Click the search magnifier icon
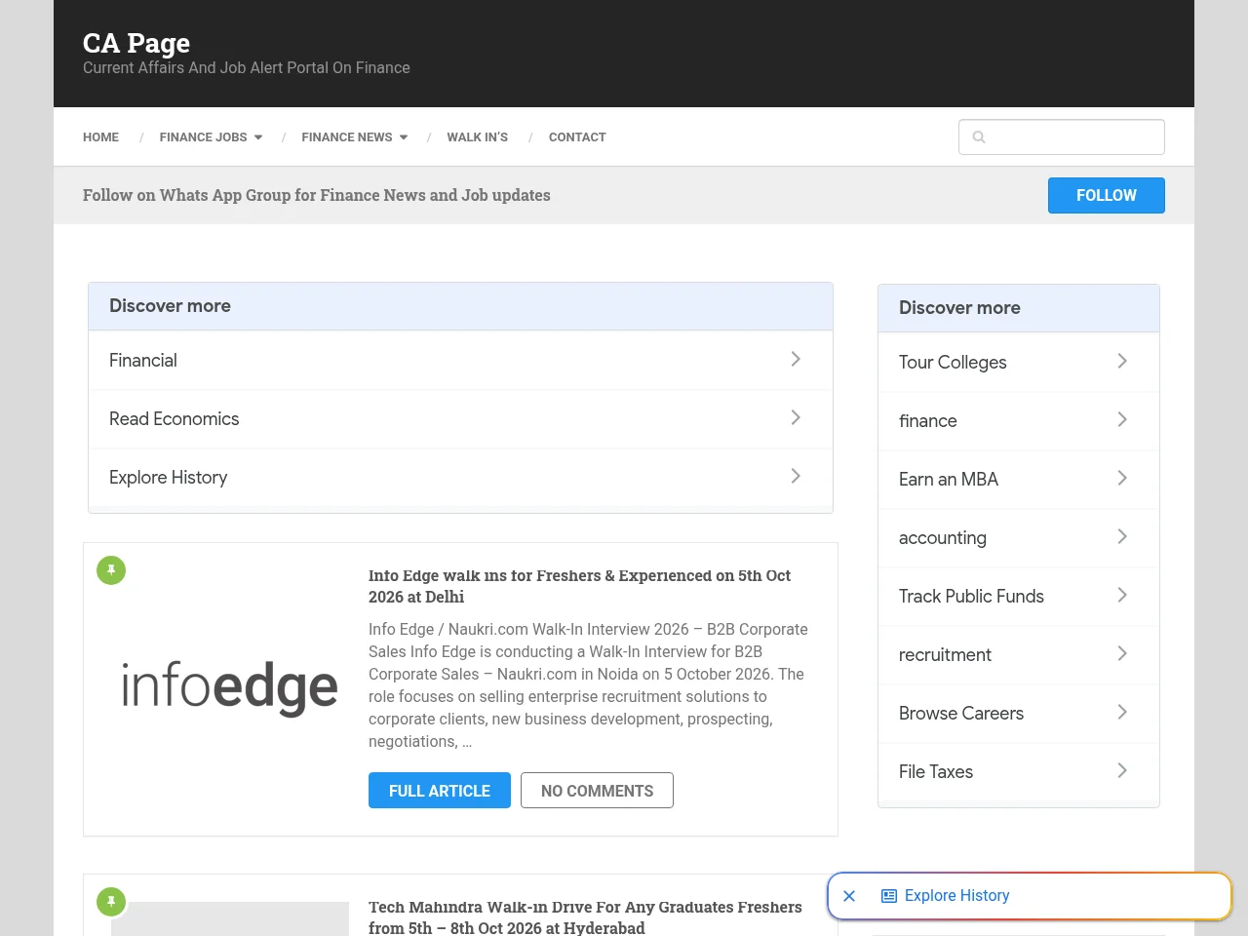1248x936 pixels. pyautogui.click(x=979, y=137)
